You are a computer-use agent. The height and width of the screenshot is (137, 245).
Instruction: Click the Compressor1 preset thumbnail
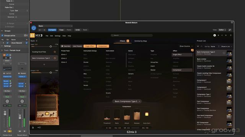[229, 81]
